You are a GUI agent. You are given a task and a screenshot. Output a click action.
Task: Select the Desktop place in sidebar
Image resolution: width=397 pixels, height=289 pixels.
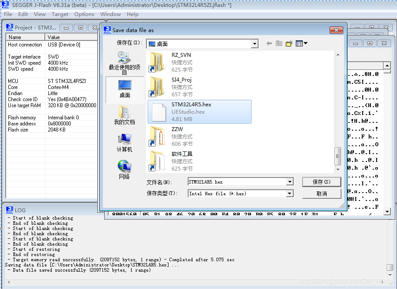pos(125,89)
